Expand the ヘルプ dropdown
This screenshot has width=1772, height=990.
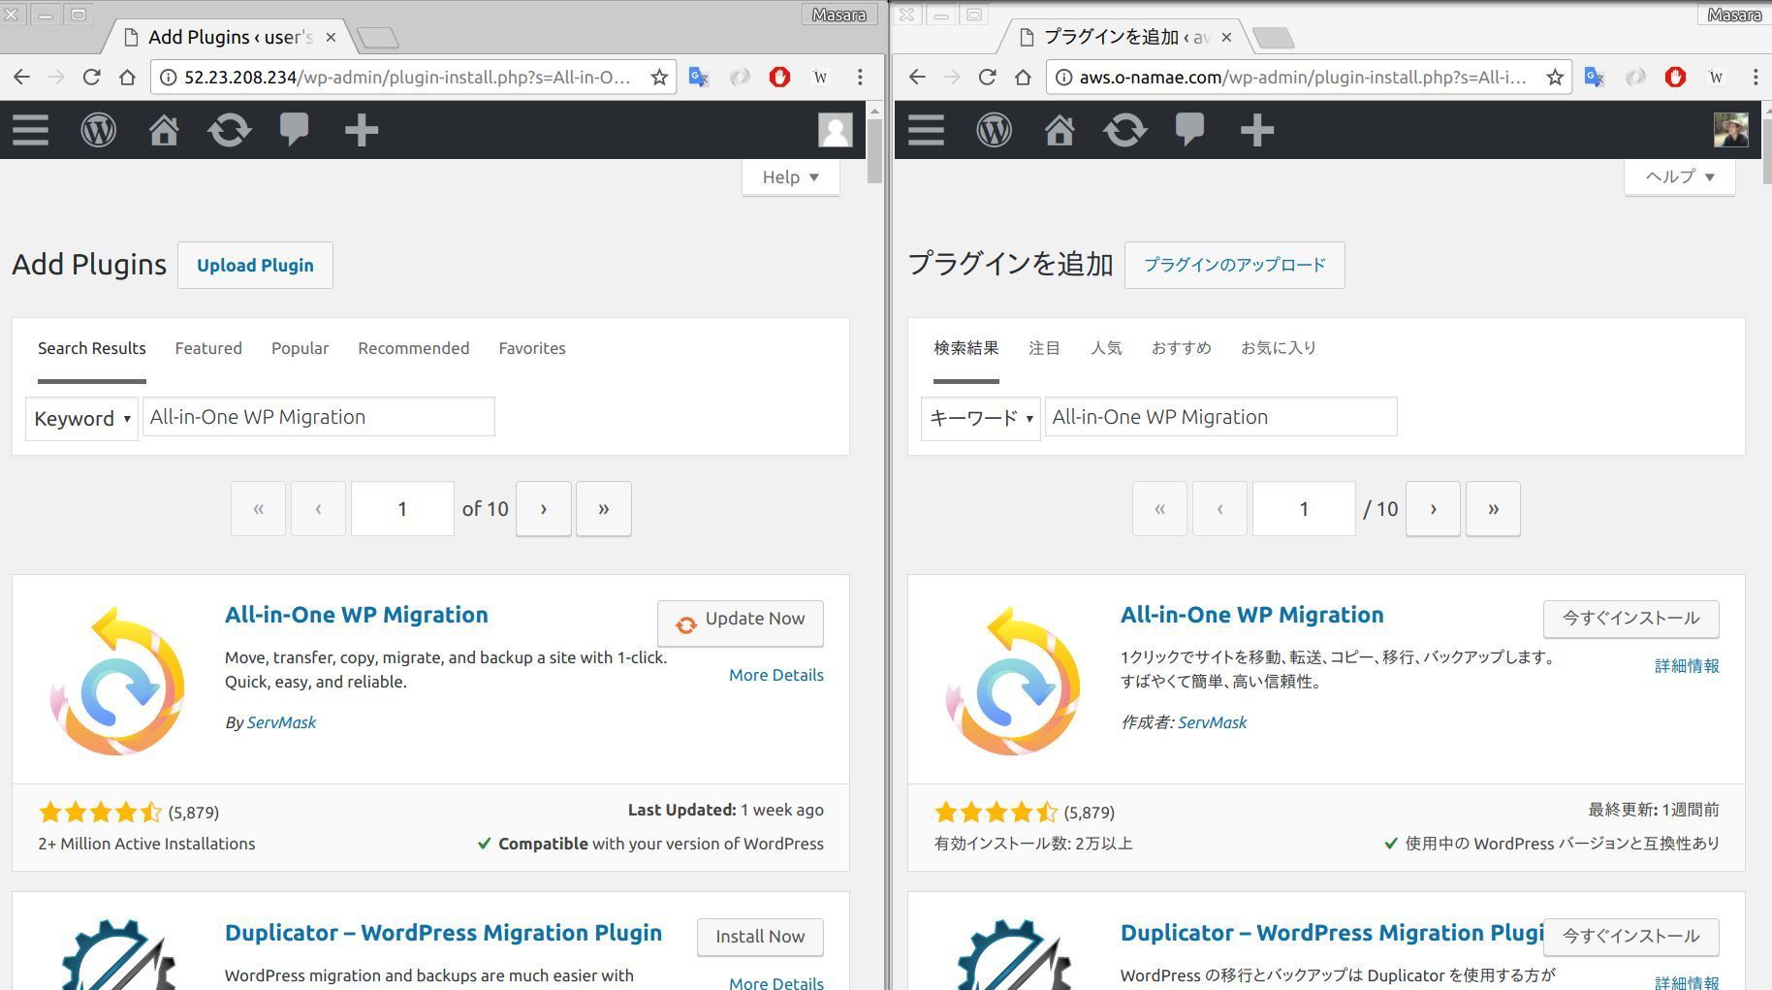[1680, 177]
